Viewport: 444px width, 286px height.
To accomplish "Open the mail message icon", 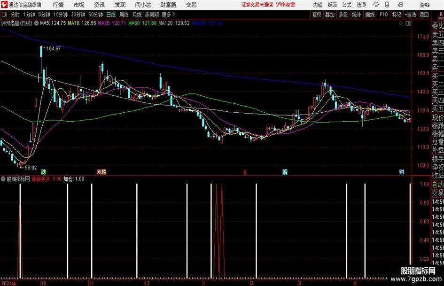I will click(x=400, y=5).
